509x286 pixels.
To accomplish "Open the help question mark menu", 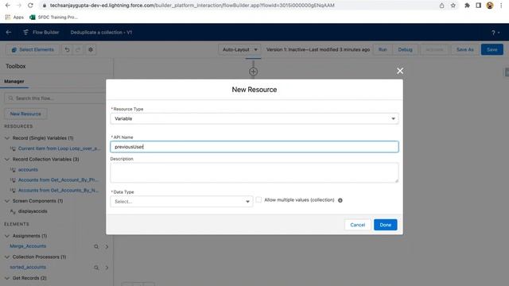I will click(495, 33).
